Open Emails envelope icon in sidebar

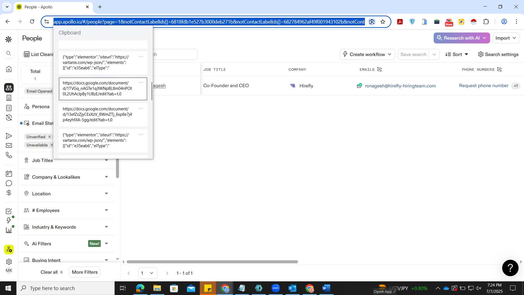tap(9, 146)
